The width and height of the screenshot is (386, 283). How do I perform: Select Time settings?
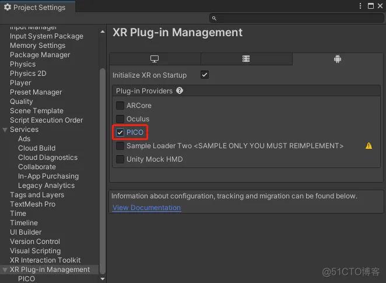pyautogui.click(x=18, y=214)
